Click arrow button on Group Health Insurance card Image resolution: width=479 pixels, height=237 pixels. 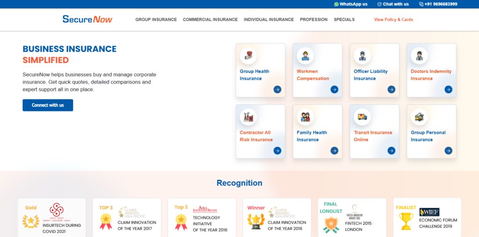(x=277, y=90)
